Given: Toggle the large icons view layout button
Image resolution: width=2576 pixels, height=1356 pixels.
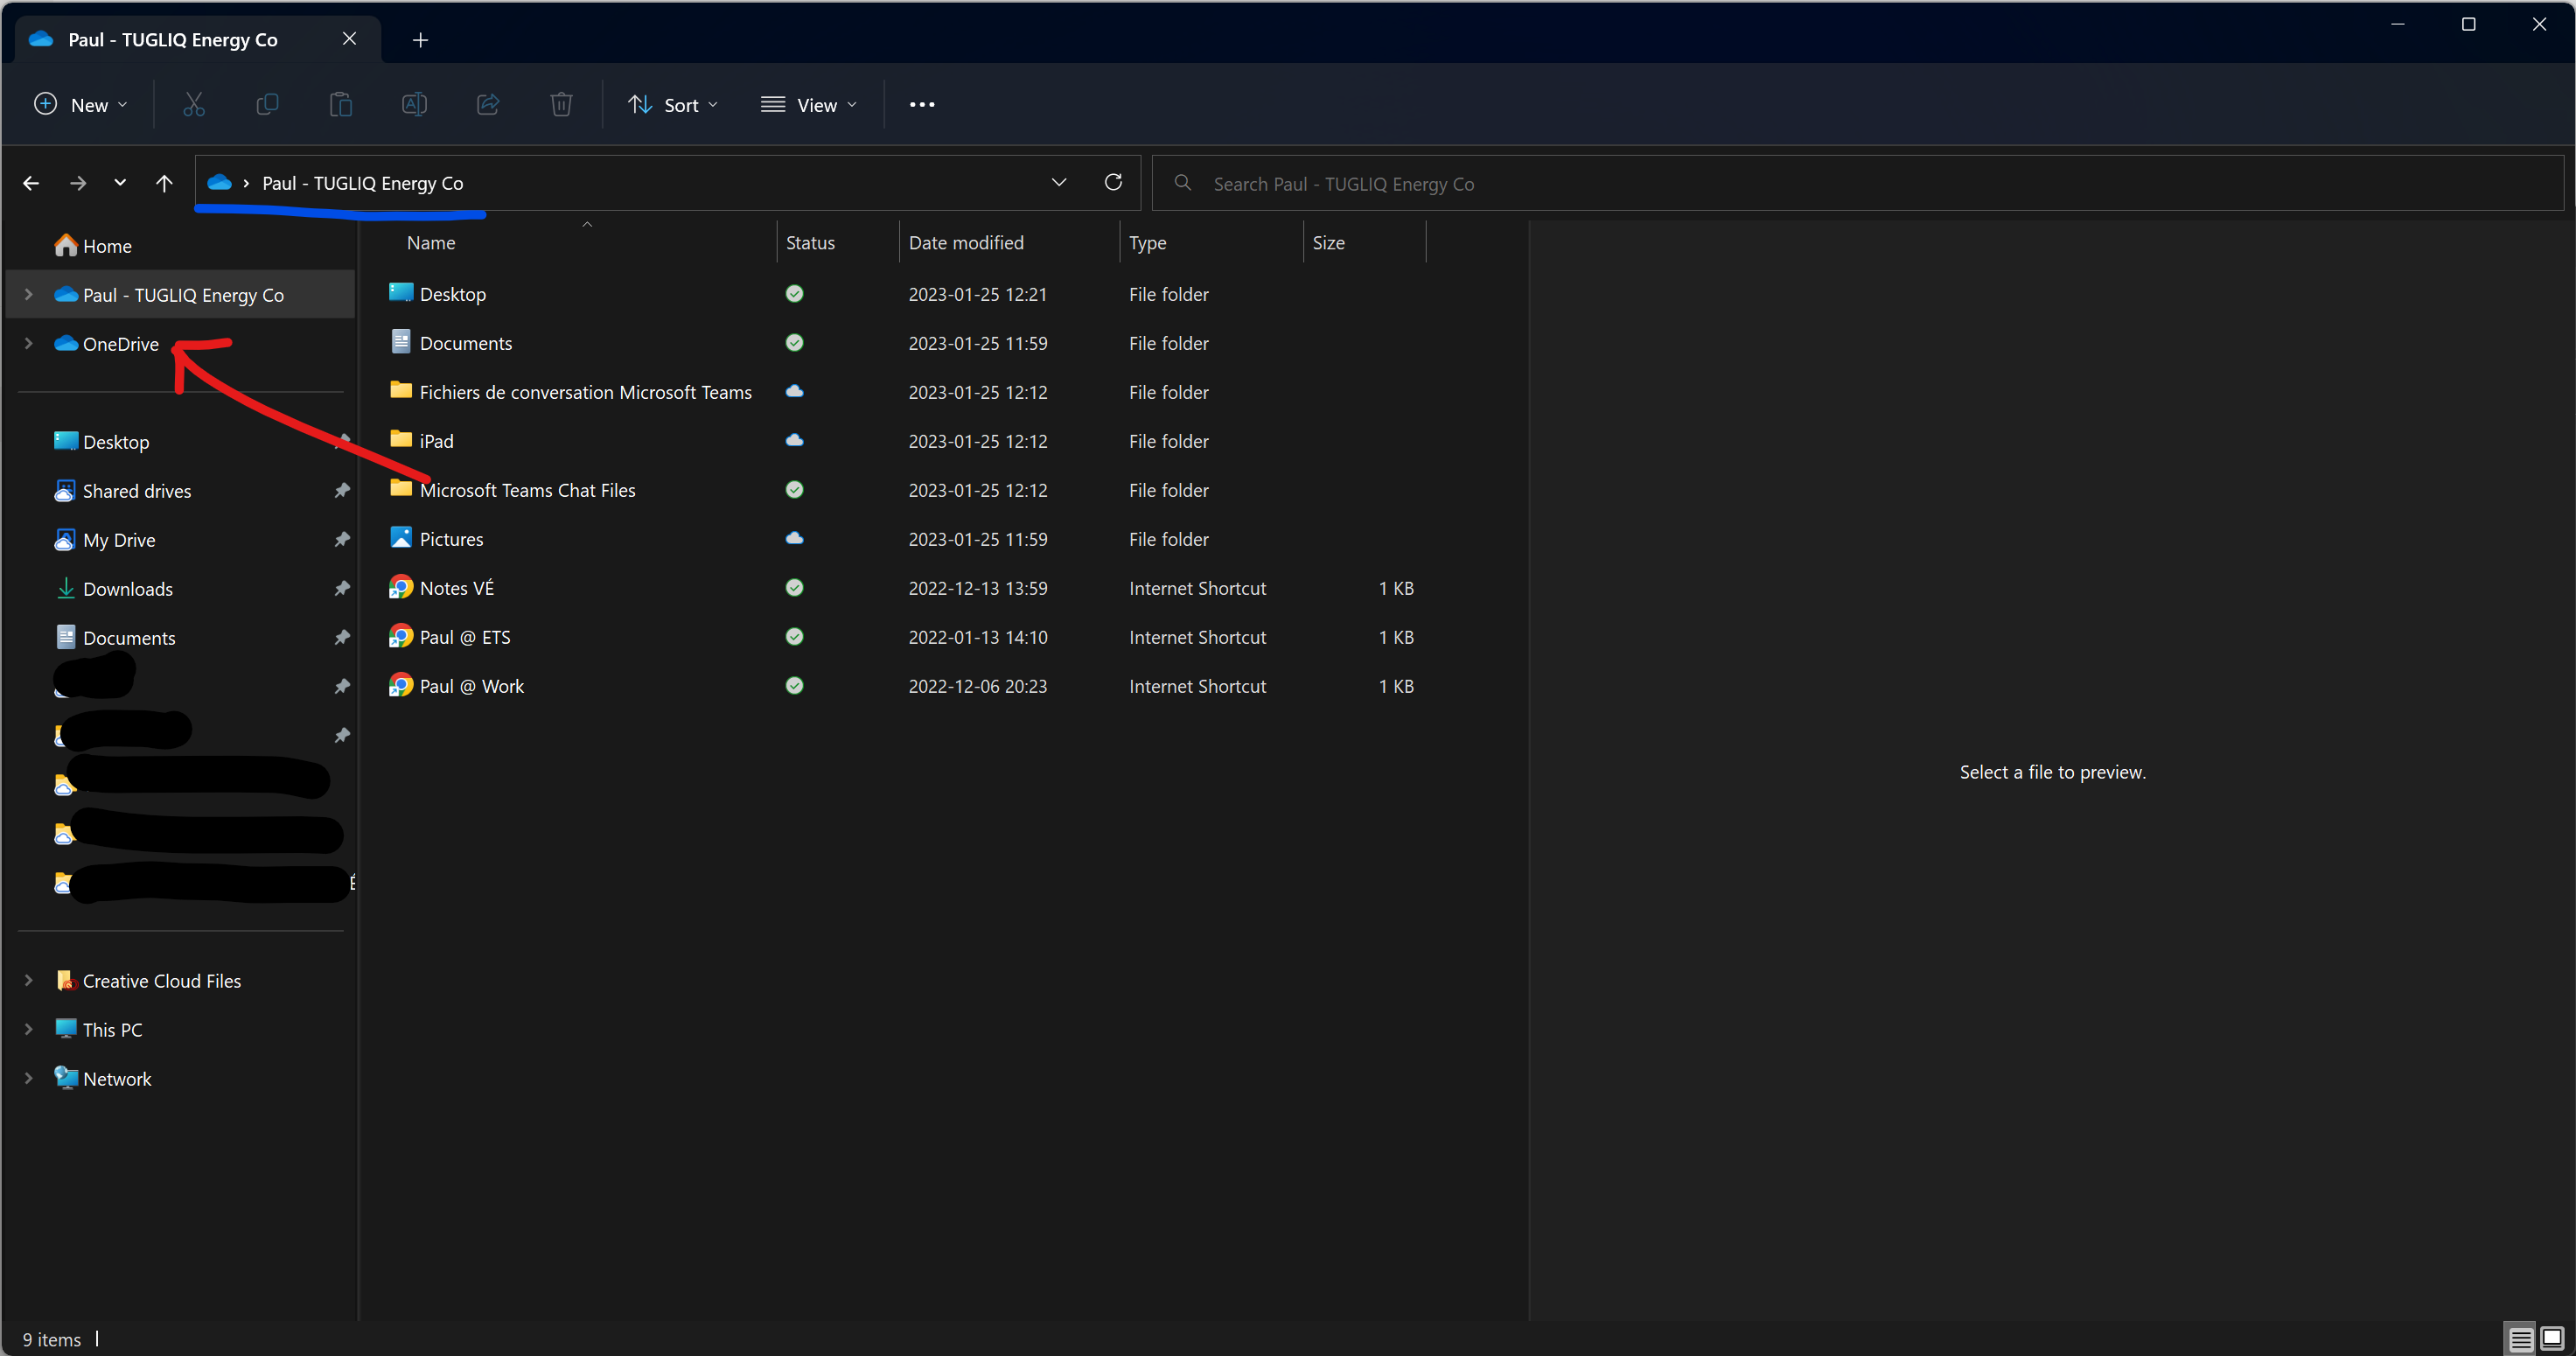Looking at the screenshot, I should [2552, 1339].
